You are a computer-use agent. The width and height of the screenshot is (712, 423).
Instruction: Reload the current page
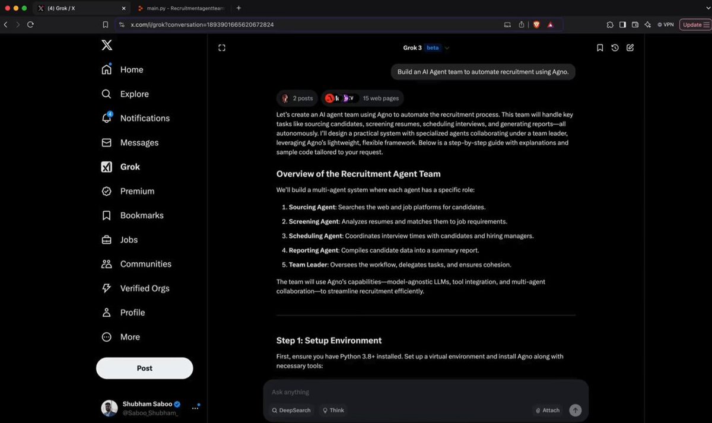(x=30, y=24)
